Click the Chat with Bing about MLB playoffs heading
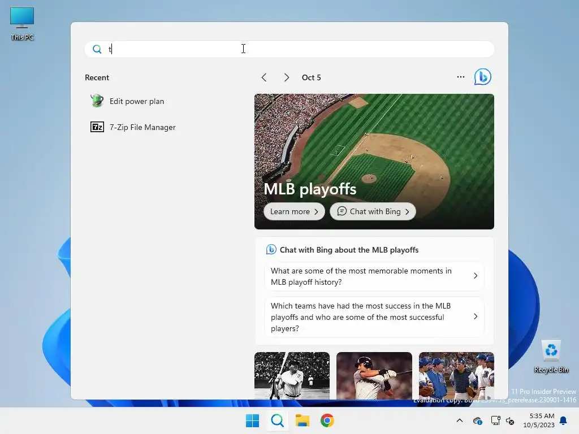The image size is (579, 434). (x=349, y=250)
